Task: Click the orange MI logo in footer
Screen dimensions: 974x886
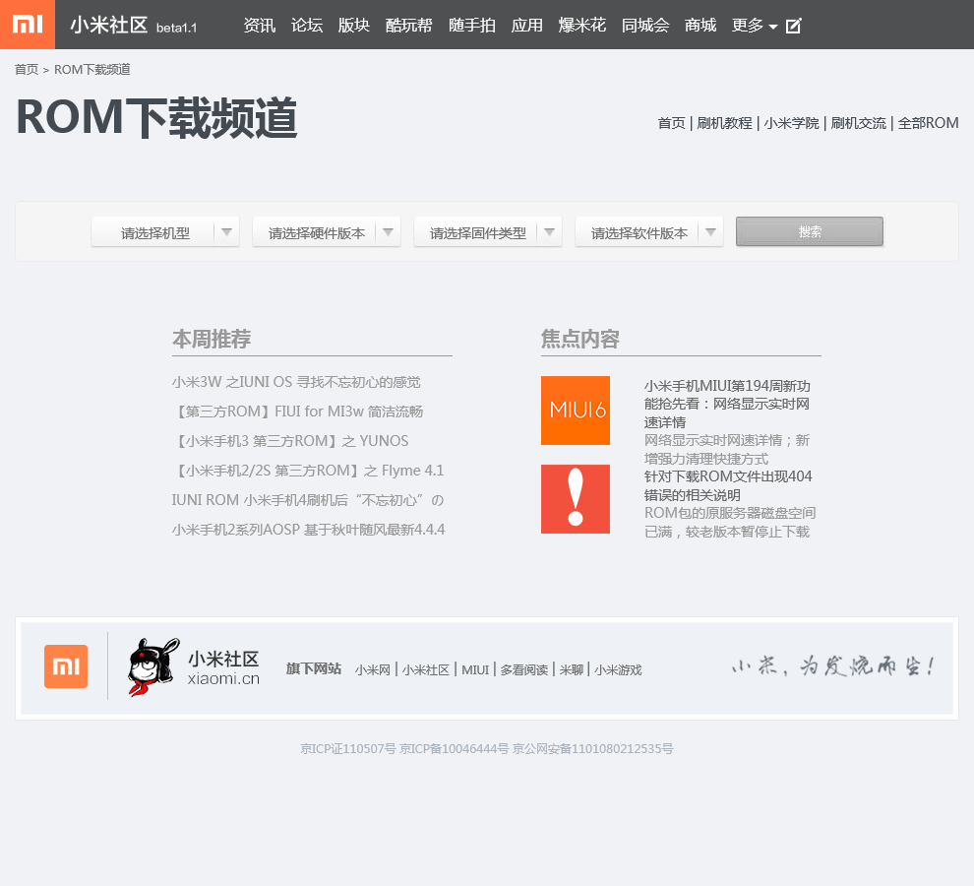Action: pyautogui.click(x=66, y=666)
